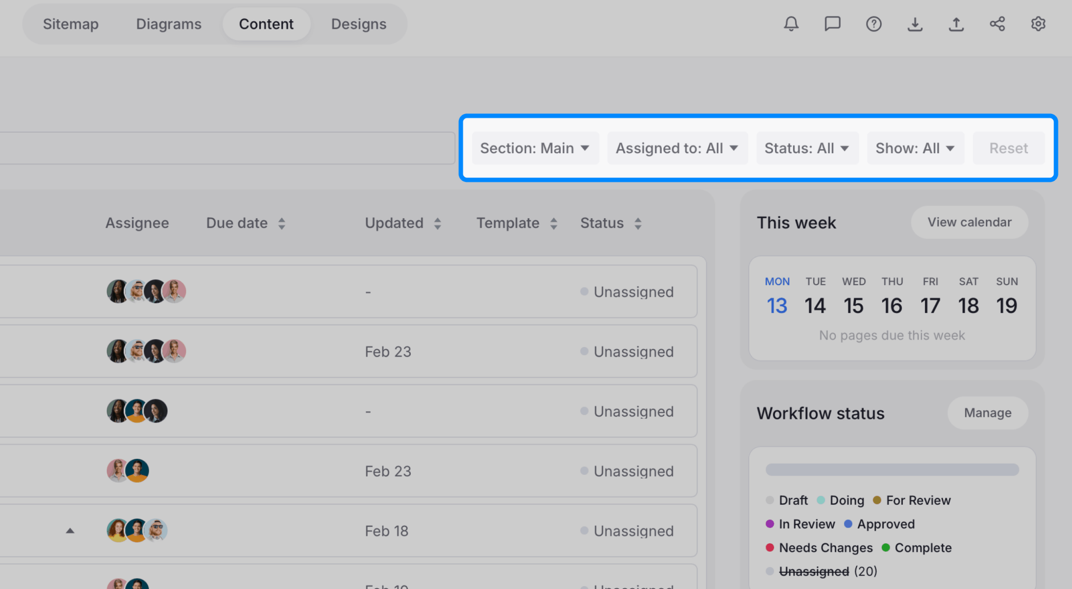
Task: Select Thursday 16 in the week calendar
Action: coord(892,296)
